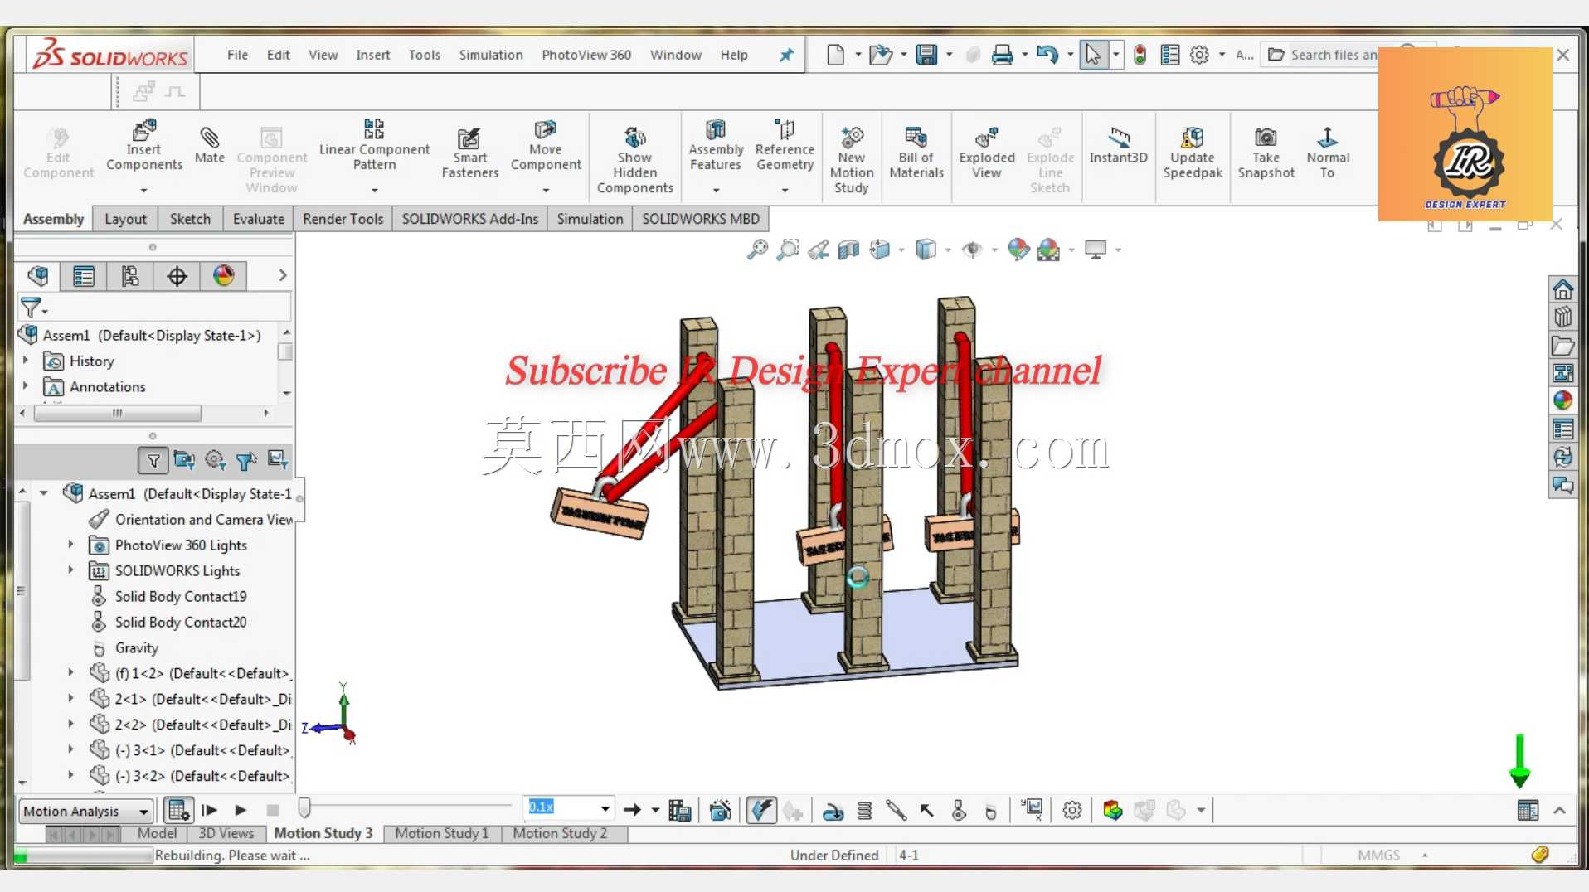Screen dimensions: 1589x892
Task: Switch to Motion Study 2 tab
Action: pos(560,833)
